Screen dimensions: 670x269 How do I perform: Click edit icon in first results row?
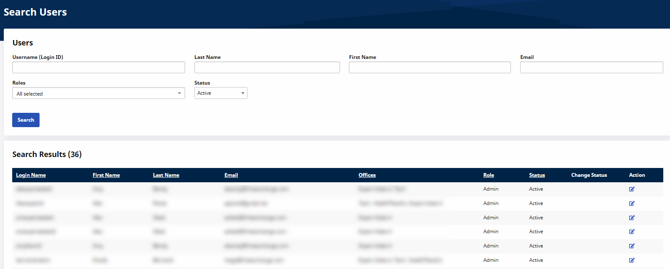632,189
